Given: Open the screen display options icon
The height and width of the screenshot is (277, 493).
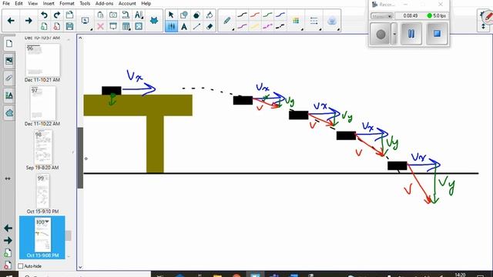Looking at the screenshot, I should (86, 21).
